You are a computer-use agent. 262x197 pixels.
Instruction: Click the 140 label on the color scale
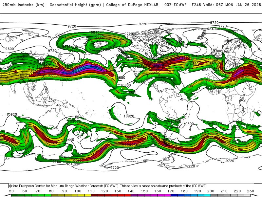pos(131,191)
